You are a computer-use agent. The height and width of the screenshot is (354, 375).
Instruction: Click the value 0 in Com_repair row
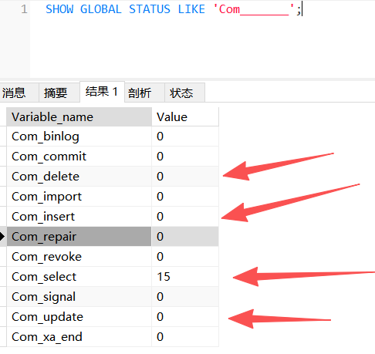coord(185,237)
